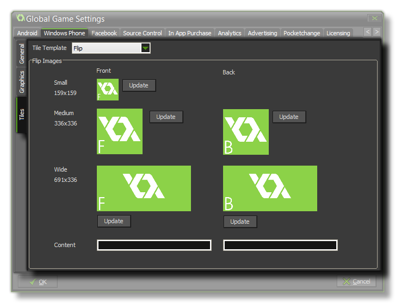Click the wide back tile image
This screenshot has width=395, height=303.
coord(270,188)
